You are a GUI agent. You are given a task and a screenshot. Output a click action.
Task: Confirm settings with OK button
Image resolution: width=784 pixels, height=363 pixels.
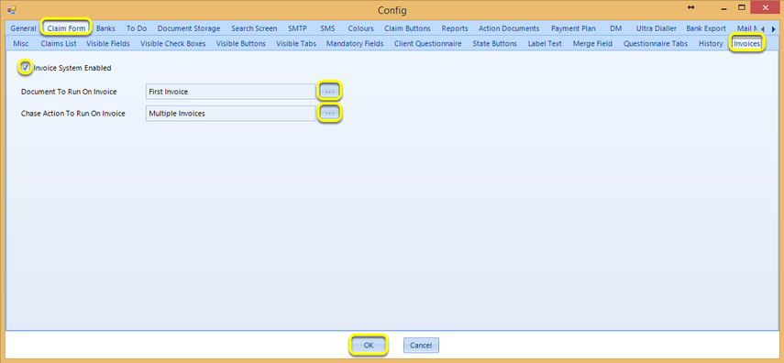[369, 345]
